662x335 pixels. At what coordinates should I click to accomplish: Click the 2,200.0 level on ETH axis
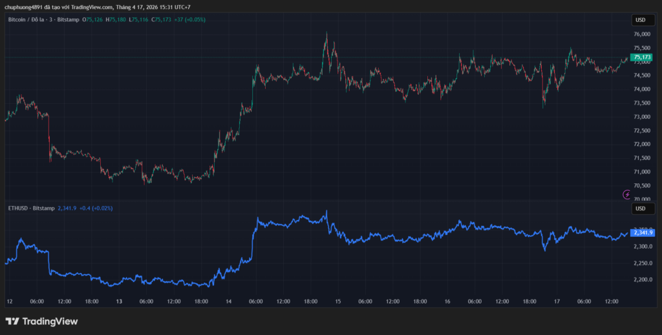point(641,279)
